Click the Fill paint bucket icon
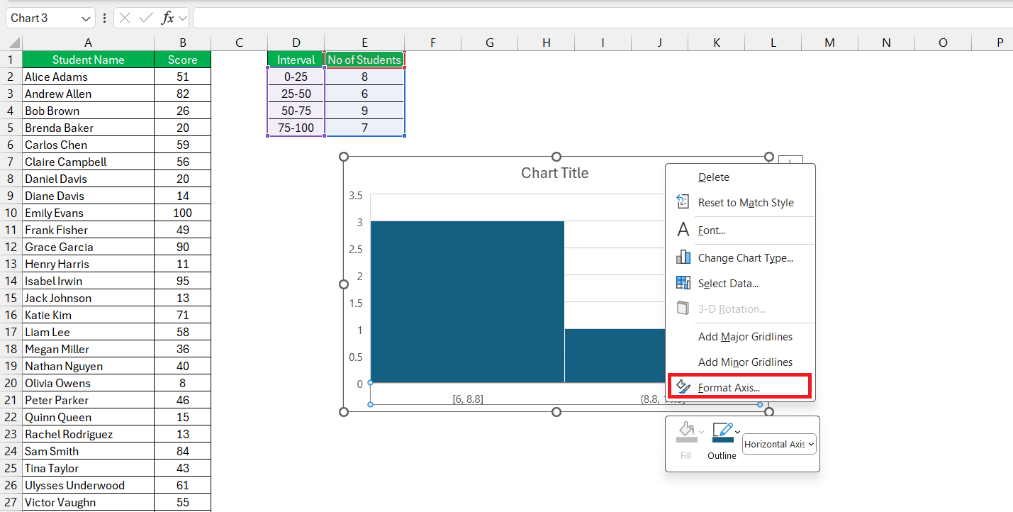Image resolution: width=1013 pixels, height=512 pixels. 685,433
